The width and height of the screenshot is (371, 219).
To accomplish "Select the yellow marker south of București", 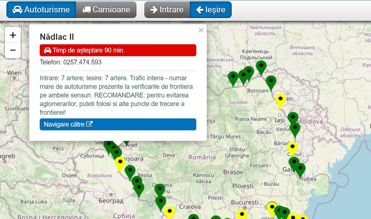I will (242, 214).
